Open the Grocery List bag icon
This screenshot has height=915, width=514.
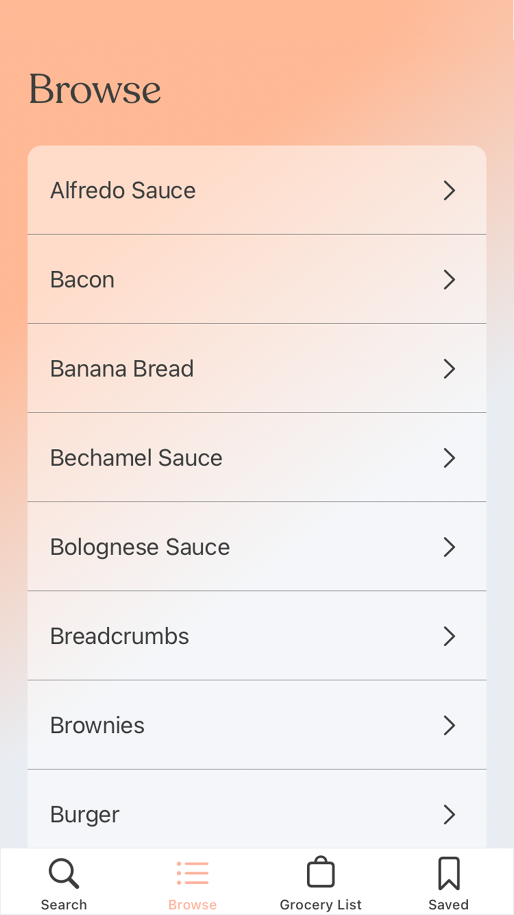coord(321,873)
